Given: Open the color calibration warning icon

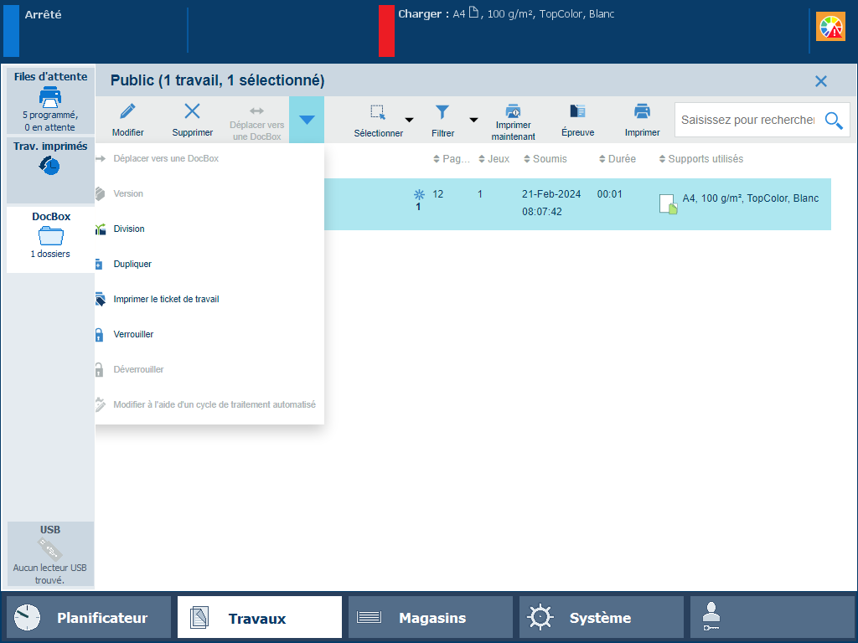Looking at the screenshot, I should (830, 28).
